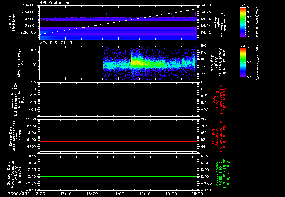Click the '64.76' sun elevation tick value
Screen dimensions: 285x197
[206, 19]
